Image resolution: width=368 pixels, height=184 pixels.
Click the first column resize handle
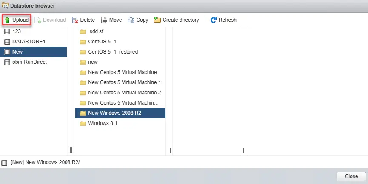pos(70,150)
